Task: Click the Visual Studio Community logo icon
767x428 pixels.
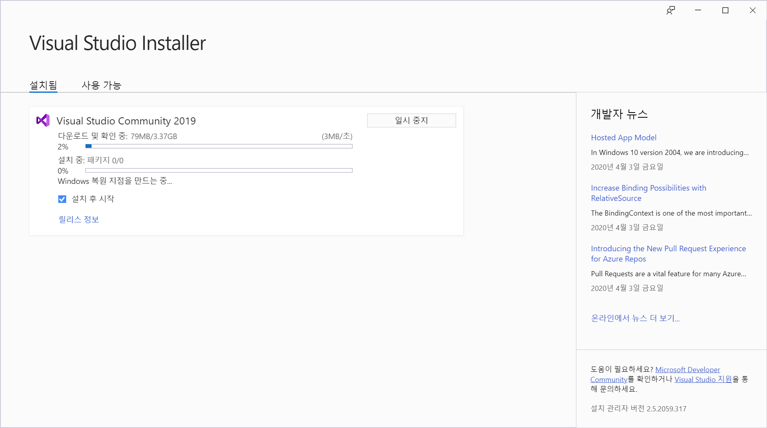Action: [x=43, y=120]
